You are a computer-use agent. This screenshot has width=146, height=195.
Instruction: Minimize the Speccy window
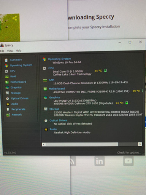pyautogui.click(x=120, y=42)
